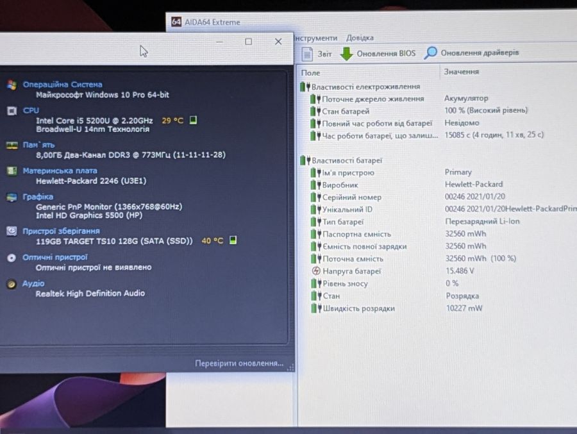
Task: Open the Аудіо section link
Action: [x=33, y=283]
